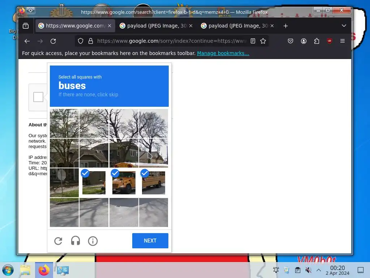Open the captcha help info icon
This screenshot has height=278, width=370.
pyautogui.click(x=93, y=241)
